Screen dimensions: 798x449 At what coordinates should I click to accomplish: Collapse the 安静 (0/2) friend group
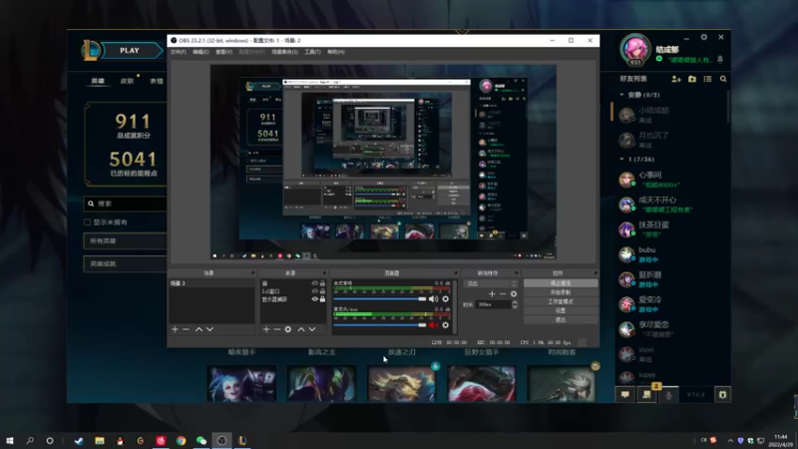tap(621, 95)
